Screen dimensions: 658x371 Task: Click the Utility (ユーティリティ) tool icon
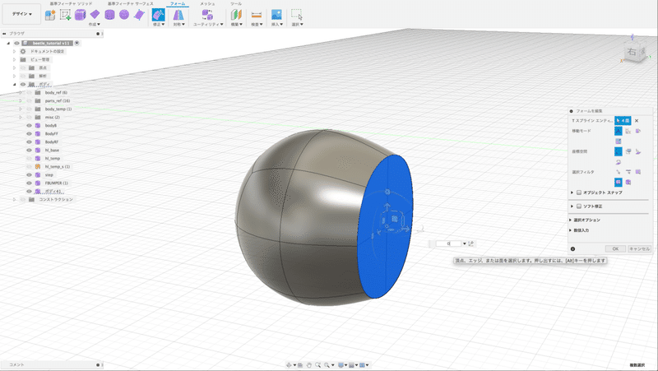pos(207,15)
